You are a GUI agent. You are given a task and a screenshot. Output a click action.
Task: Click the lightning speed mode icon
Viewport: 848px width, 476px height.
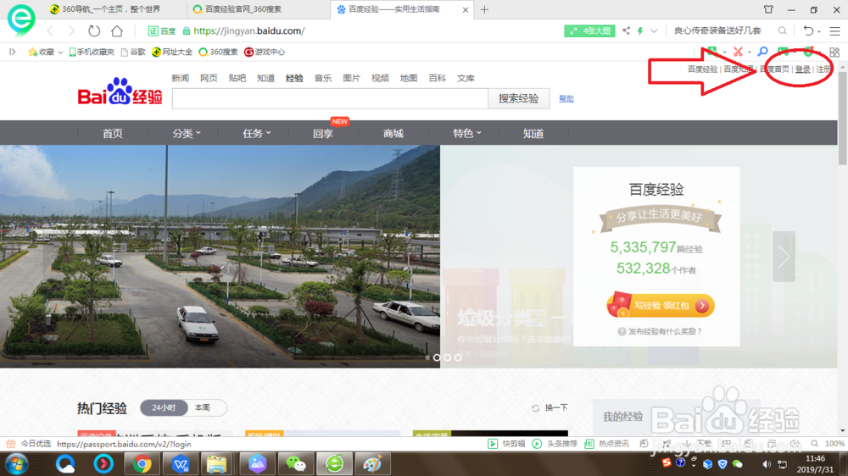coord(640,30)
